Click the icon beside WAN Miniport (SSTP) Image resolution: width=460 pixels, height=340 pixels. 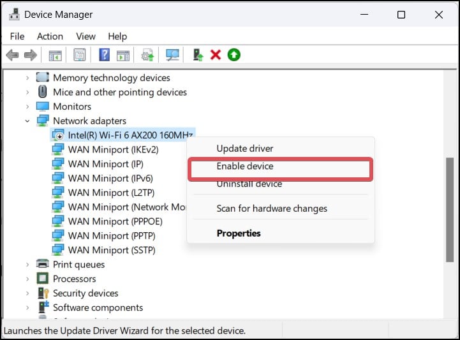click(x=58, y=249)
